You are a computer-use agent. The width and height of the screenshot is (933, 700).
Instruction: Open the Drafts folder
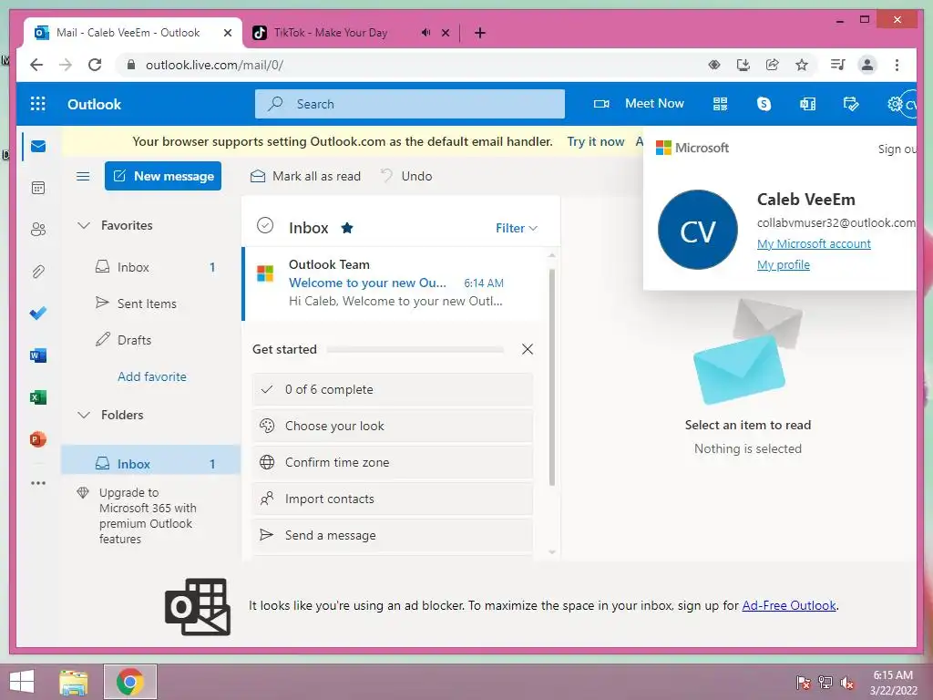(x=150, y=340)
